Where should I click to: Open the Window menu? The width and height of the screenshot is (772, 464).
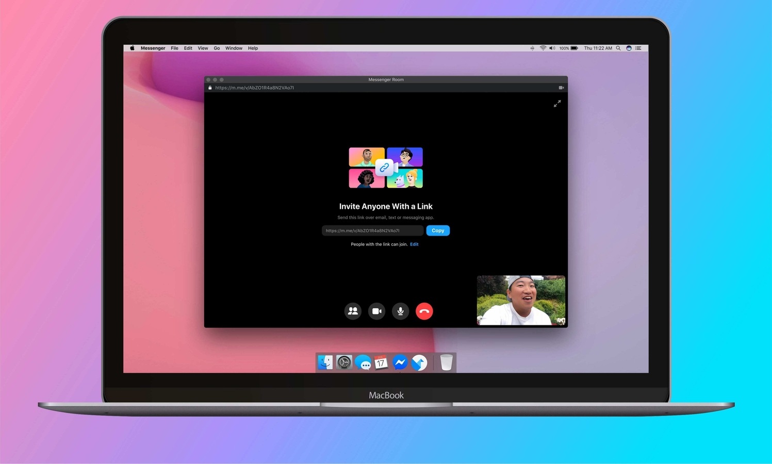pos(234,48)
